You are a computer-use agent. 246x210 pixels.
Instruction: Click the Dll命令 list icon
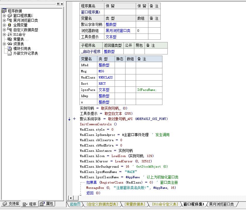pos(10,34)
